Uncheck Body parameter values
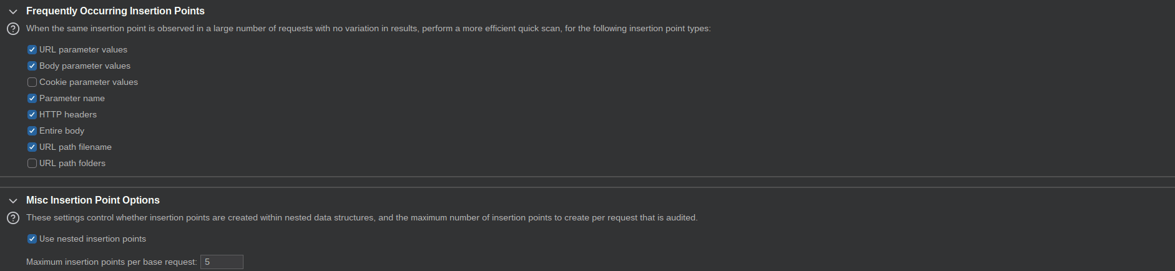1175x271 pixels. (32, 66)
